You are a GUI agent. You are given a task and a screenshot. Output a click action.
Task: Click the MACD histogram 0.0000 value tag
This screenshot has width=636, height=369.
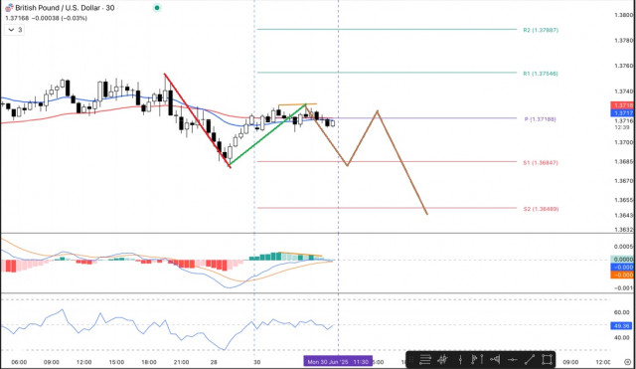click(623, 259)
